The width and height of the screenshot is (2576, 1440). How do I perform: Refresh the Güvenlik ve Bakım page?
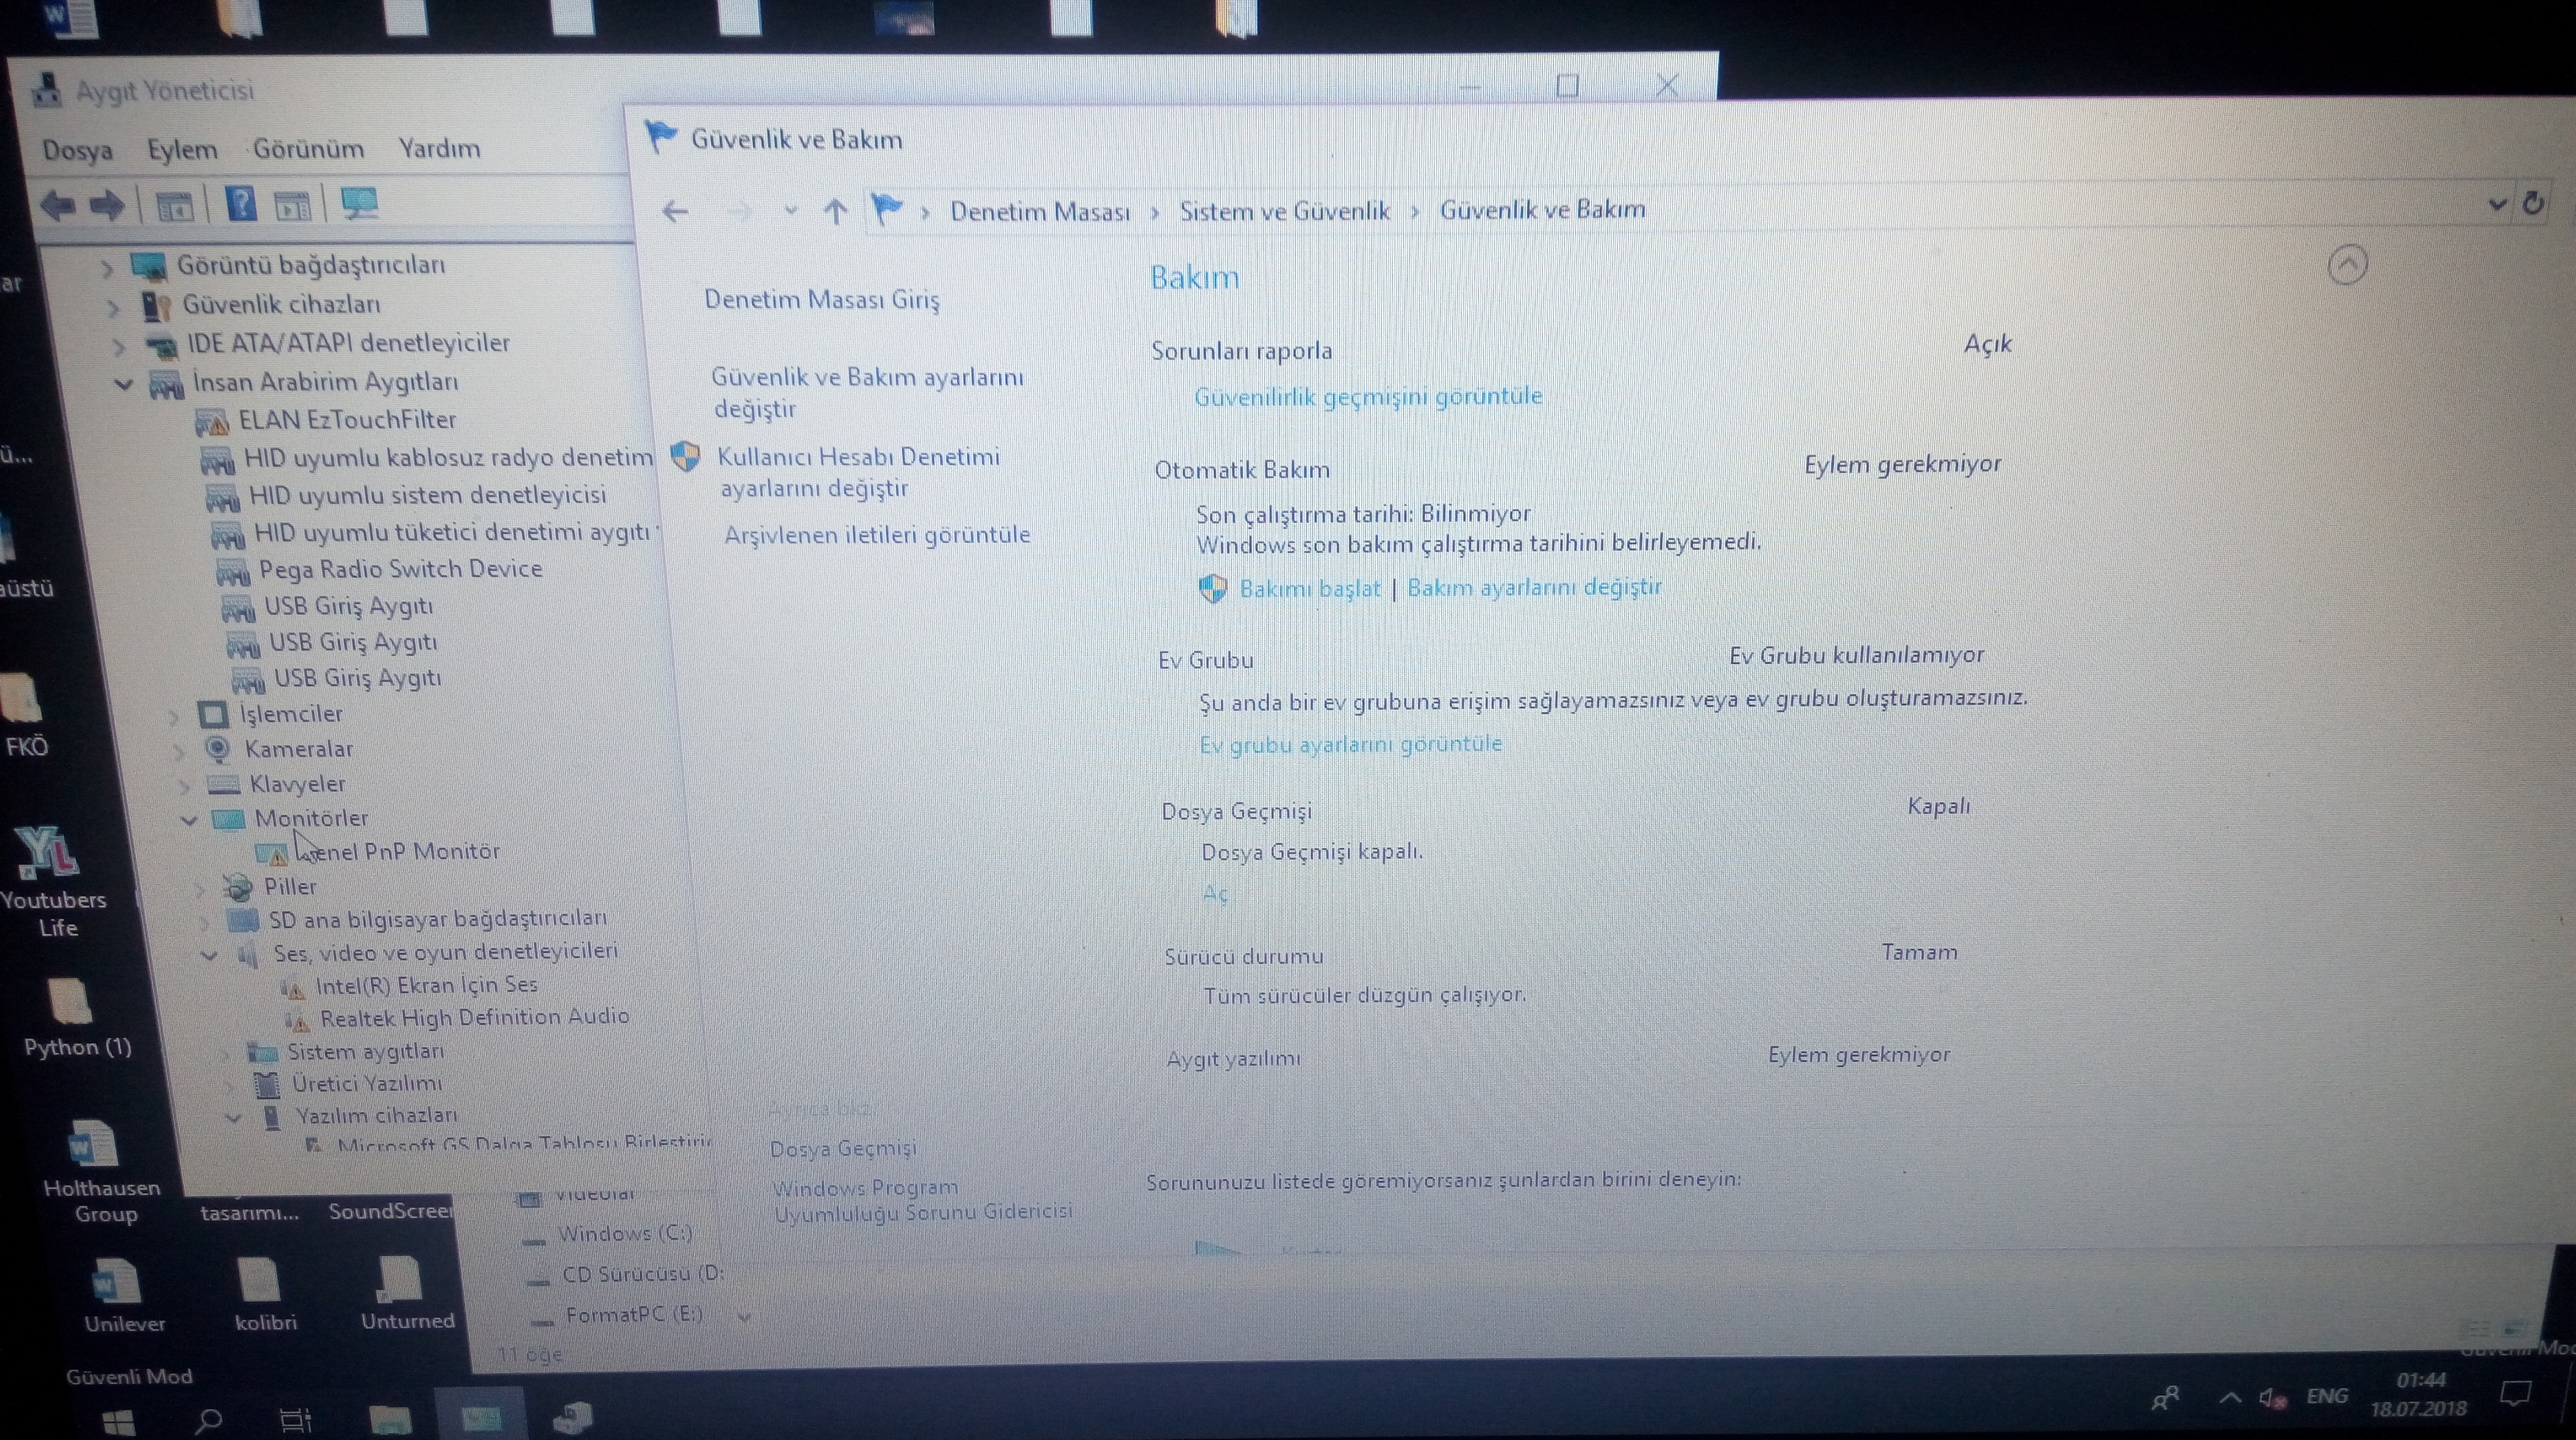(x=2532, y=203)
